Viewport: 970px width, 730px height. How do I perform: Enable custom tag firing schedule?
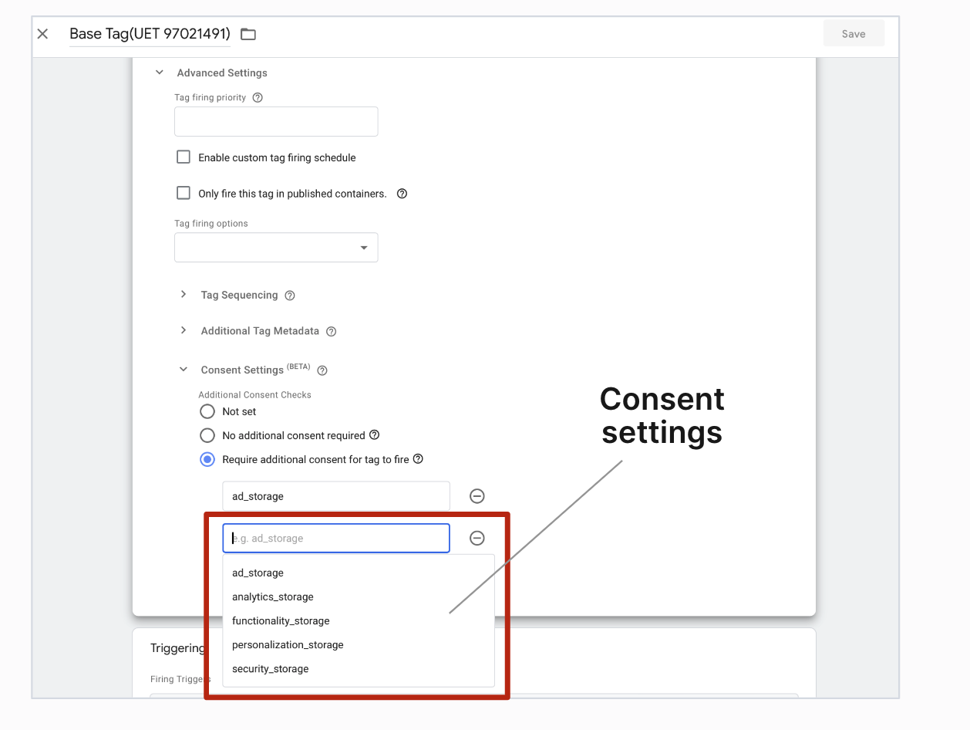click(183, 157)
